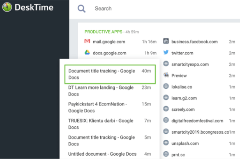Click the globe icon beside smartcityexpo.com
The width and height of the screenshot is (240, 159).
(166, 64)
